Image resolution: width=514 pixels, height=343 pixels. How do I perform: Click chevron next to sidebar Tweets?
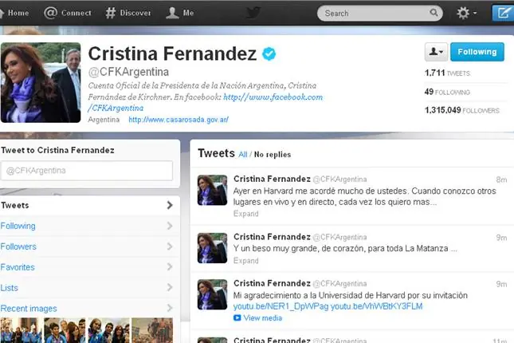[170, 205]
